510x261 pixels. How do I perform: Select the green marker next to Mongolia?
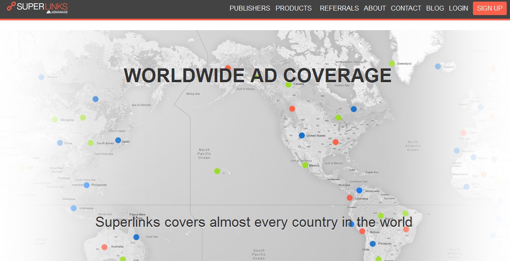tap(55, 119)
